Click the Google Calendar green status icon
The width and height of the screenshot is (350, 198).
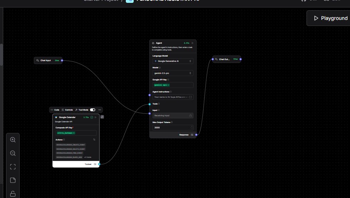[92, 117]
